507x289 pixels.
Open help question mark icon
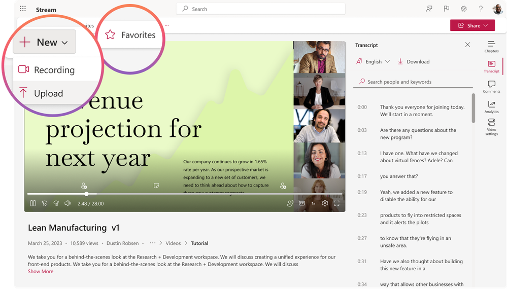point(481,9)
